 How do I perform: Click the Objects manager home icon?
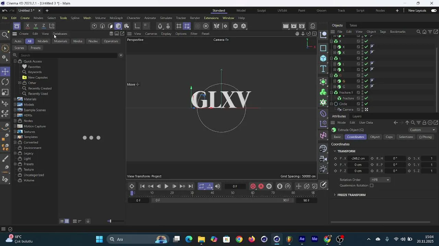point(424,32)
